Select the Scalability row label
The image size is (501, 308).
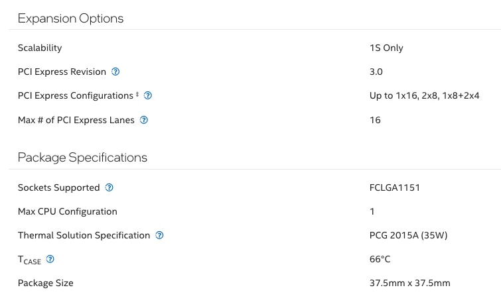[x=40, y=48]
